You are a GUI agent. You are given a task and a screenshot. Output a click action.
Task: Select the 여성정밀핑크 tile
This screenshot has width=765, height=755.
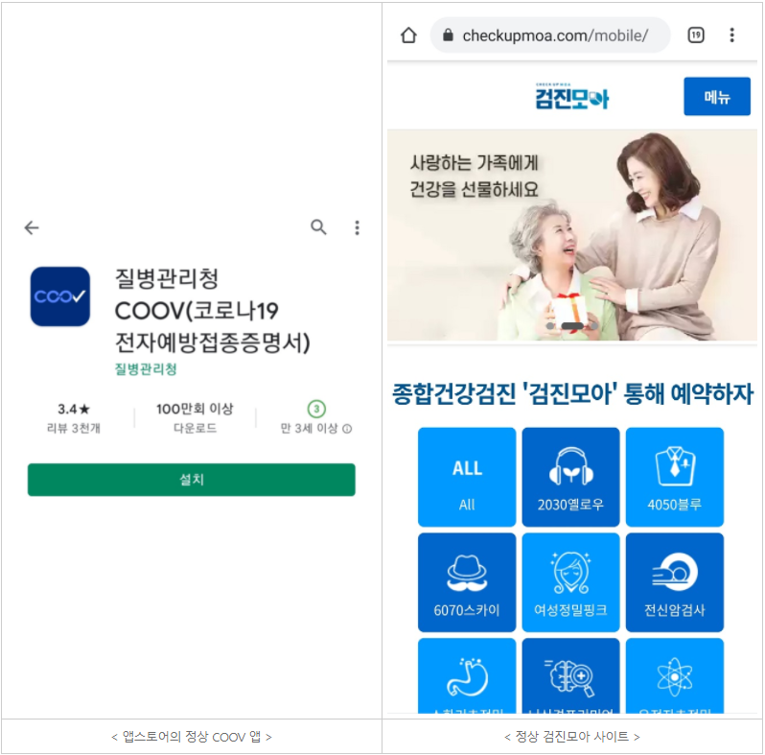570,582
